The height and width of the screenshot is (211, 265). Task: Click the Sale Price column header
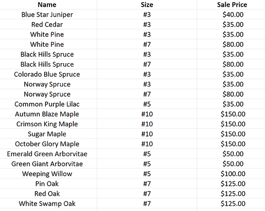coord(232,5)
